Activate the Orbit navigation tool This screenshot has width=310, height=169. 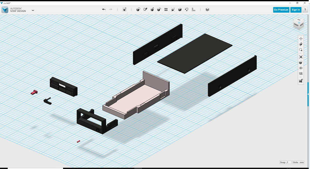pos(301,44)
